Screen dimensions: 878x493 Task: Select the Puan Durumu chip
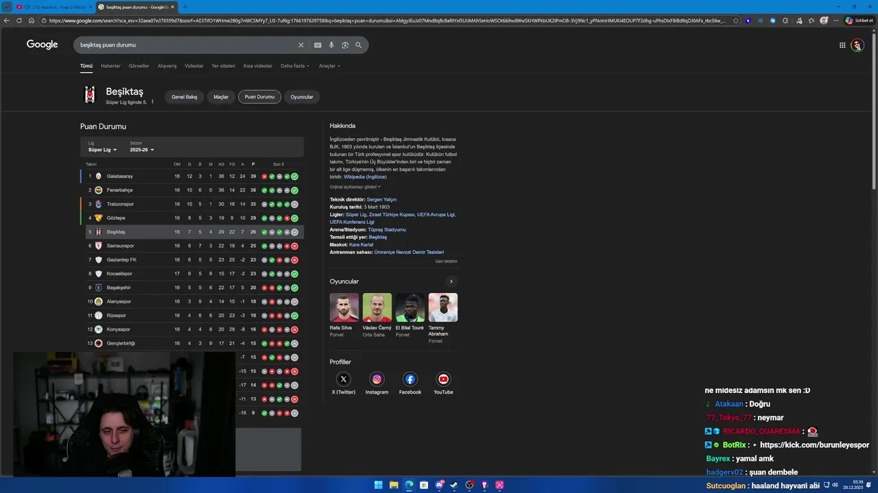coord(259,97)
